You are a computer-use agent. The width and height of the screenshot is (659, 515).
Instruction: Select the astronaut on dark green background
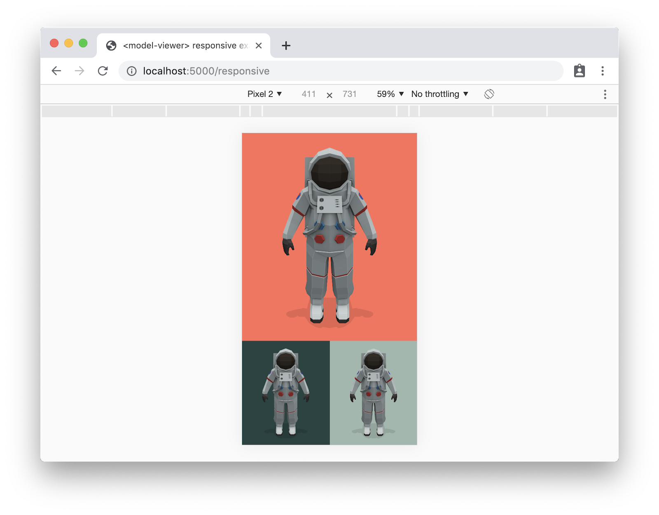[x=286, y=393]
